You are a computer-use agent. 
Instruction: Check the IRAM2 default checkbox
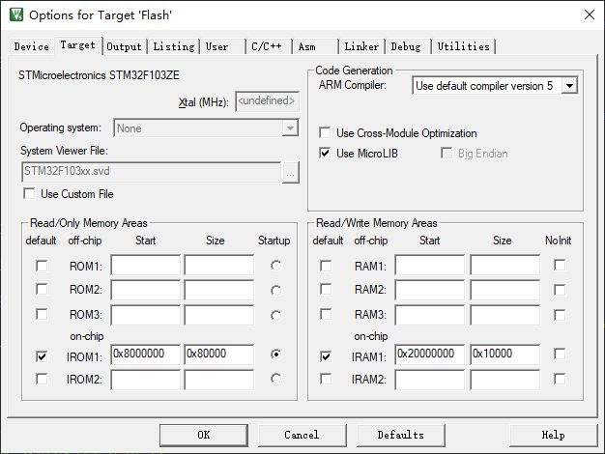click(326, 379)
